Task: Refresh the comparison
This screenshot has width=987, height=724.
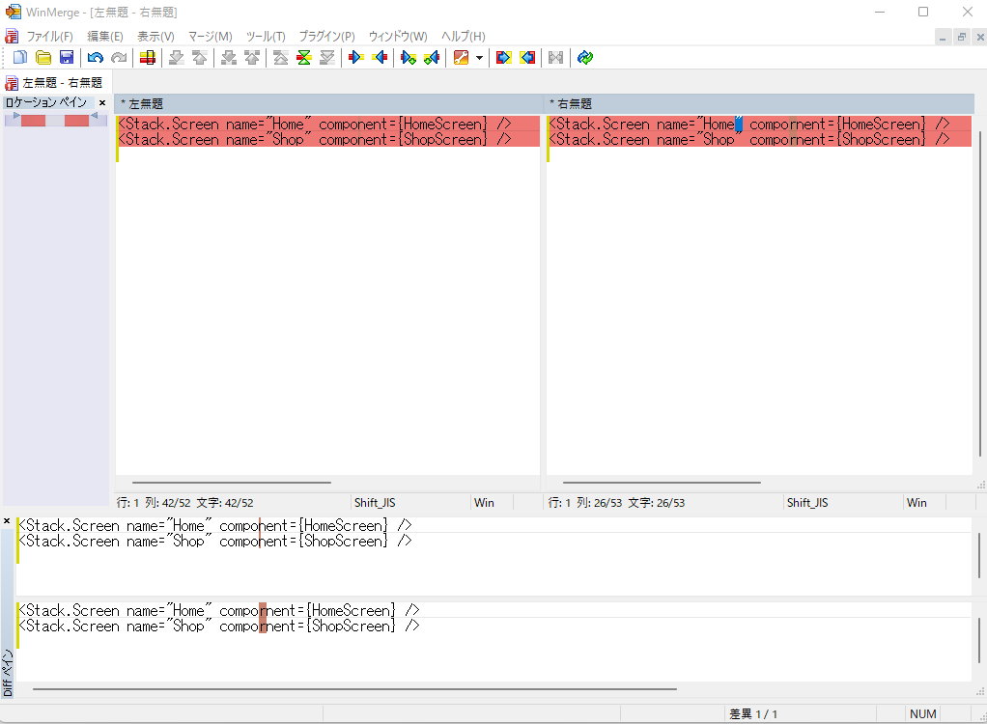Action: tap(585, 58)
